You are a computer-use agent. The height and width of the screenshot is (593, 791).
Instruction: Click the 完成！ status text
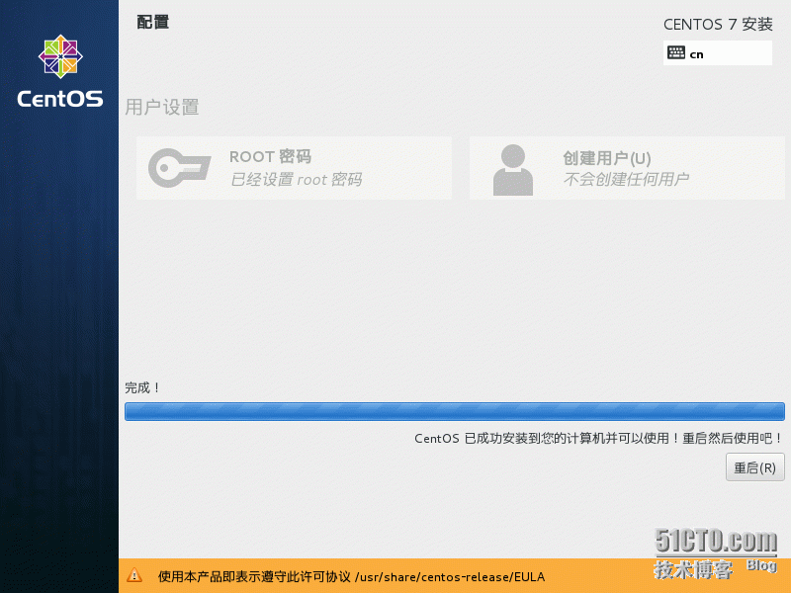(141, 387)
